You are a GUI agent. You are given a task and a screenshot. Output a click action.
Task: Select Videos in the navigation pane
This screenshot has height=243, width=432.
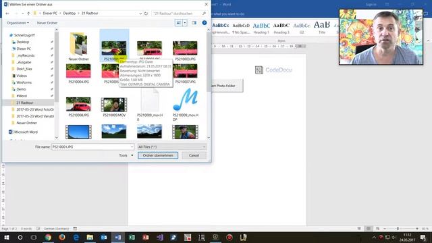pos(22,76)
